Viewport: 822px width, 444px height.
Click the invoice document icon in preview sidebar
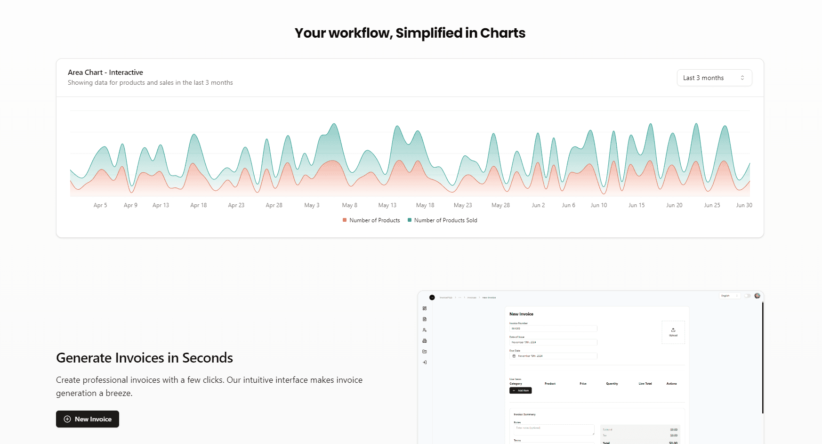pyautogui.click(x=425, y=319)
